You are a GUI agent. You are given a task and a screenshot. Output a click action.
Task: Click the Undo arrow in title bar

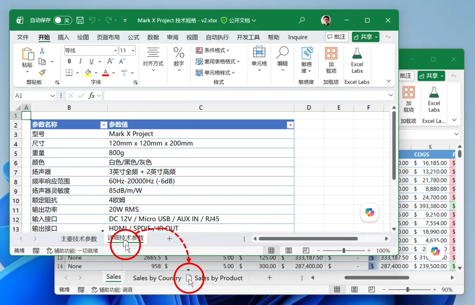pyautogui.click(x=92, y=20)
